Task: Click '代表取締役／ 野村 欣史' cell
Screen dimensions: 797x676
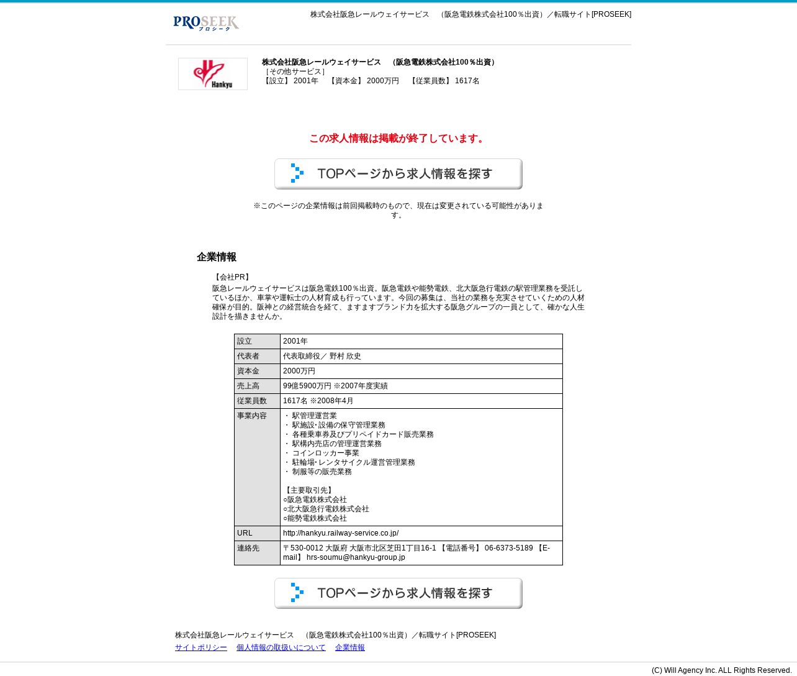Action: [421, 357]
